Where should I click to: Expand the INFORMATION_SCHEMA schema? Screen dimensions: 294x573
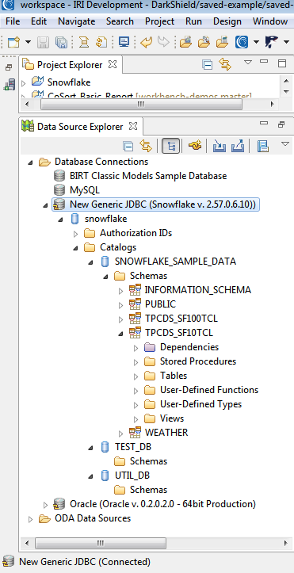tap(121, 291)
